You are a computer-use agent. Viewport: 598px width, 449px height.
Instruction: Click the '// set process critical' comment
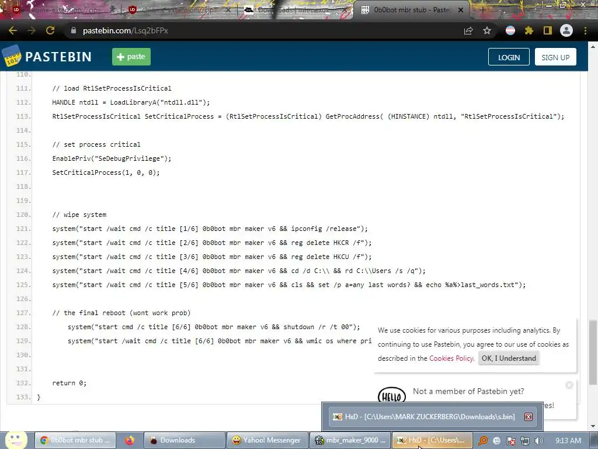click(x=96, y=144)
